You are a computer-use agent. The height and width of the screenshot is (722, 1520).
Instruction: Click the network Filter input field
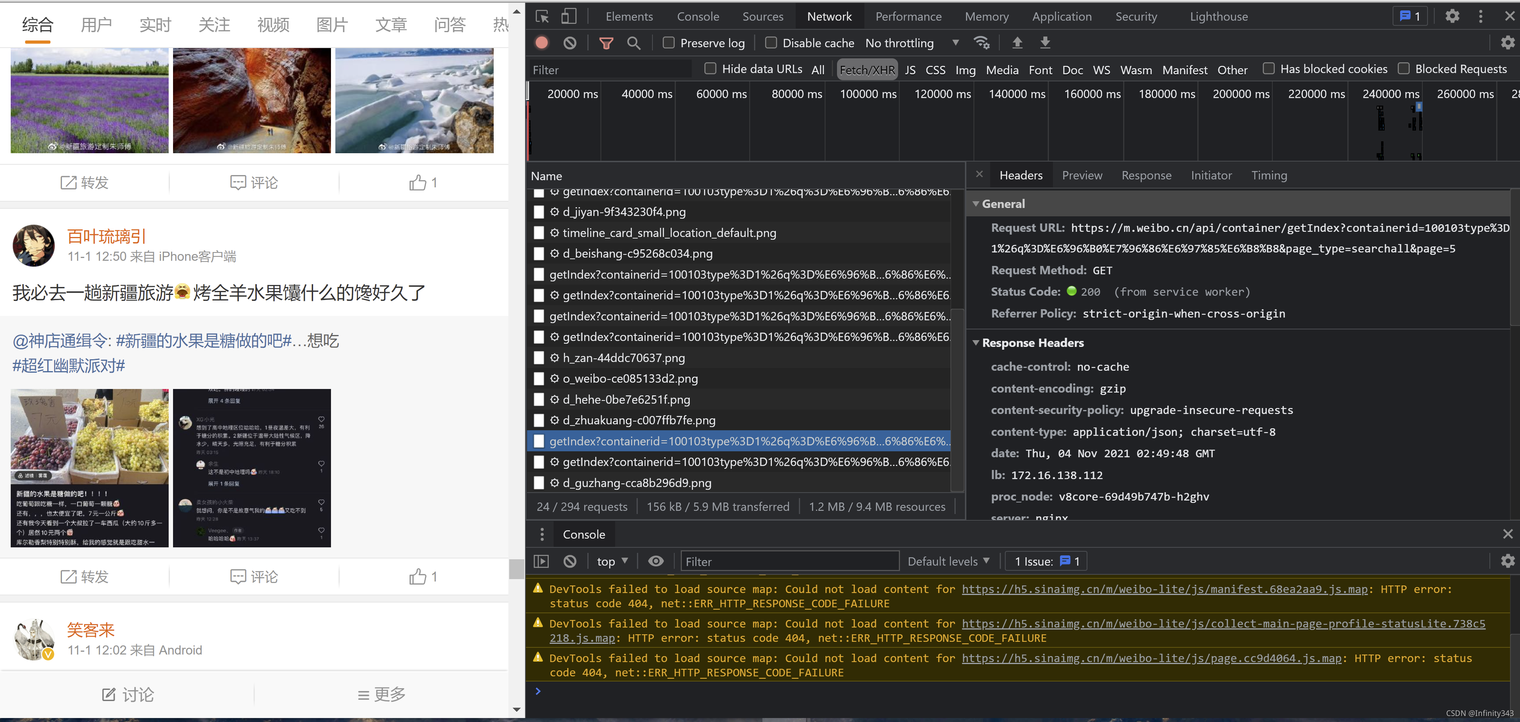(x=611, y=70)
